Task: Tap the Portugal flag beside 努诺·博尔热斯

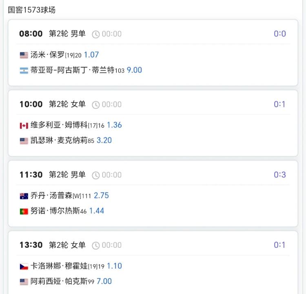Action: tap(24, 212)
